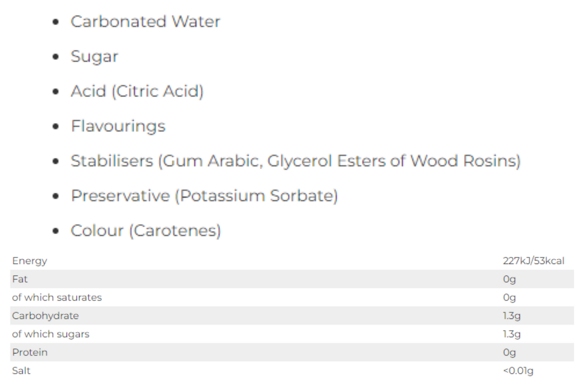Click the 'of which sugars' label
This screenshot has height=387, width=580.
(51, 334)
